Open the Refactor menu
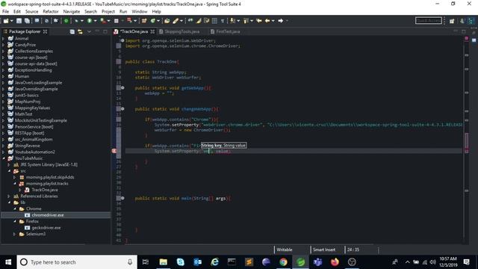Screen dimensions: 478x269 51,12
